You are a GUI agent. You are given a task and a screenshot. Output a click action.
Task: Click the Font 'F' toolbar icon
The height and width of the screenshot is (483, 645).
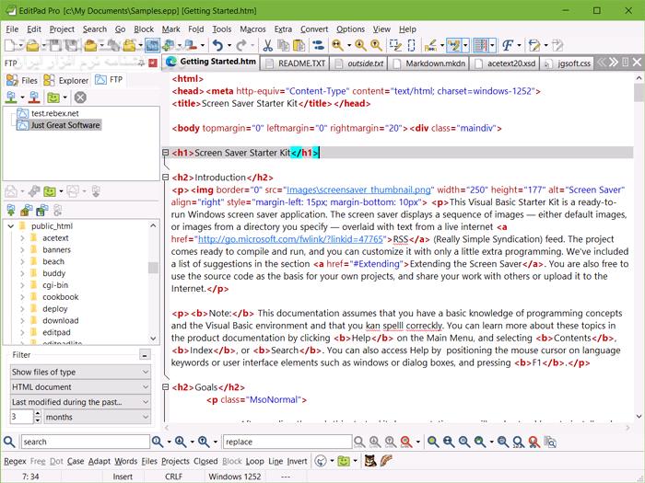pyautogui.click(x=507, y=44)
